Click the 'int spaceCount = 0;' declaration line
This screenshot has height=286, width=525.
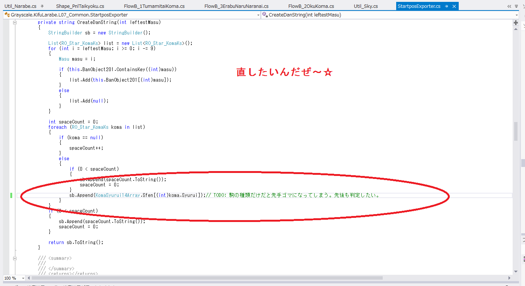[x=73, y=122]
